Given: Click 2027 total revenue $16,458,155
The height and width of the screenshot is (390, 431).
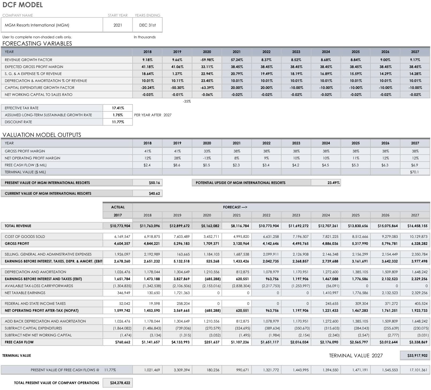Looking at the screenshot, I should pos(415,226).
